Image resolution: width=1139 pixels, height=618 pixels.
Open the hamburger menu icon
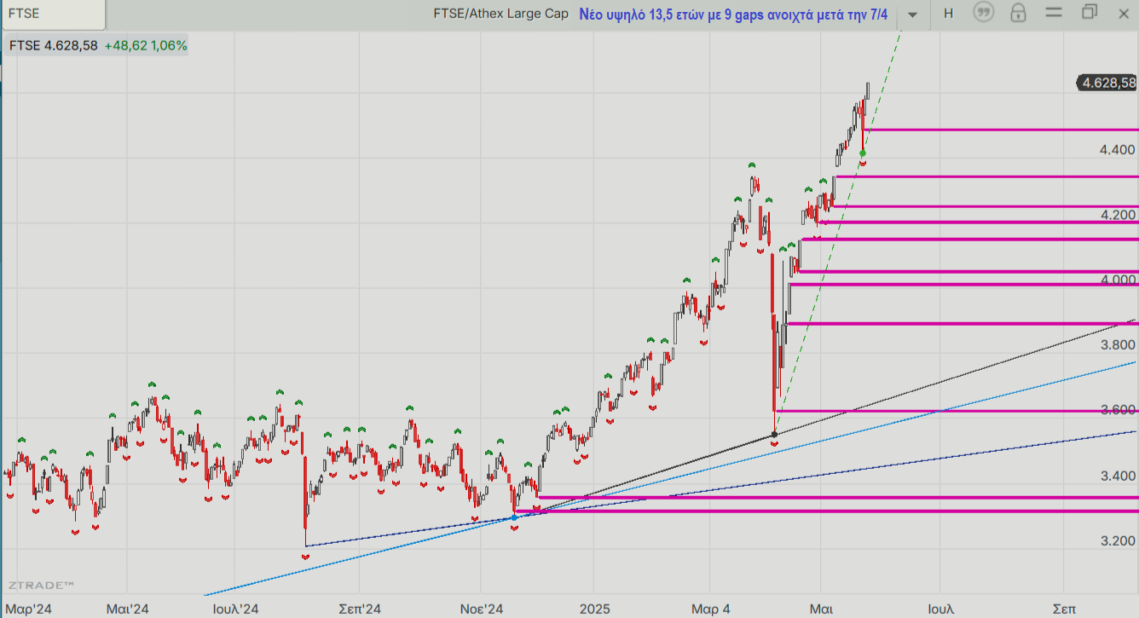1054,12
